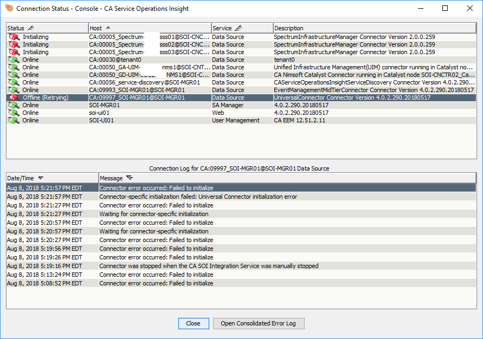Click the CA Nimsoft Catalyst Connector description
This screenshot has width=483, height=339.
pyautogui.click(x=374, y=75)
